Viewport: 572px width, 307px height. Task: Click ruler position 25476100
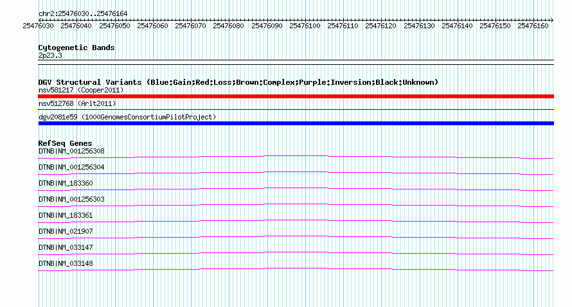tap(305, 26)
